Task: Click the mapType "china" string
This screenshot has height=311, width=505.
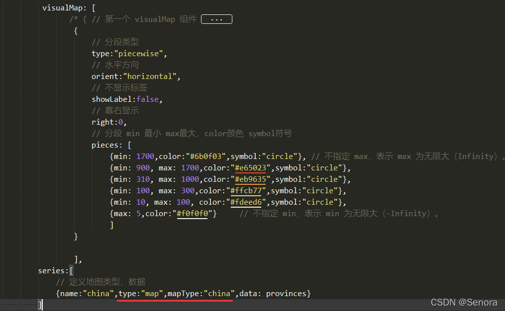Action: 219,294
